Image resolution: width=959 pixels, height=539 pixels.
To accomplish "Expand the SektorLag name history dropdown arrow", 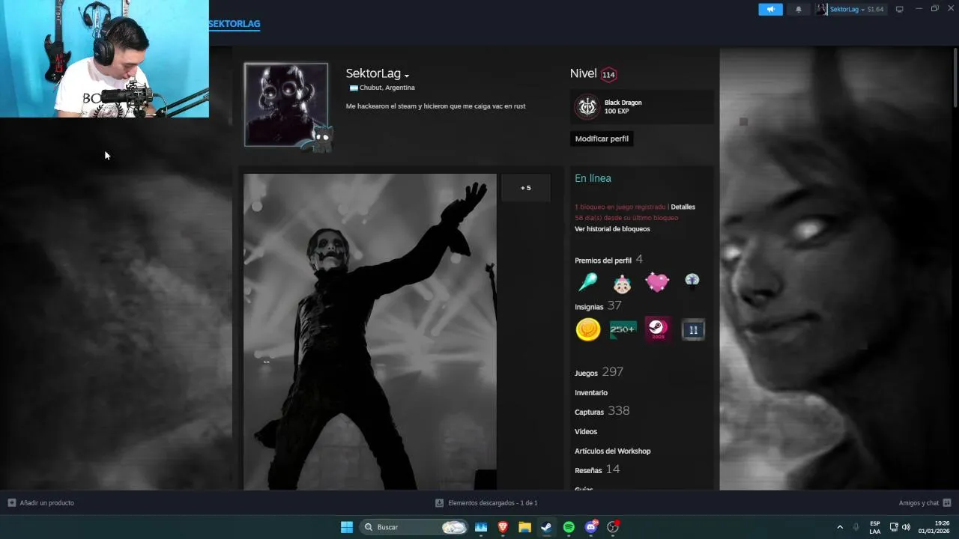I will pyautogui.click(x=407, y=76).
